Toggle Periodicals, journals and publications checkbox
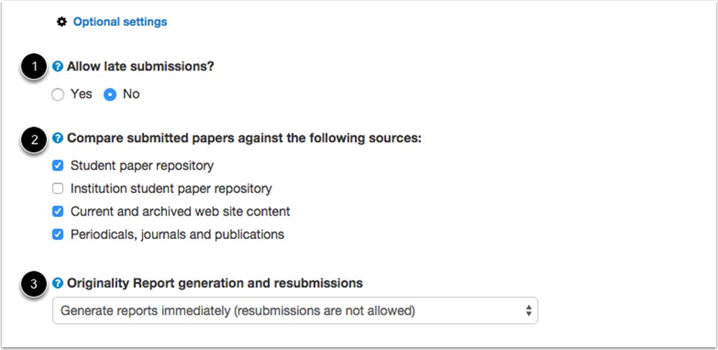The image size is (718, 350). tap(58, 235)
